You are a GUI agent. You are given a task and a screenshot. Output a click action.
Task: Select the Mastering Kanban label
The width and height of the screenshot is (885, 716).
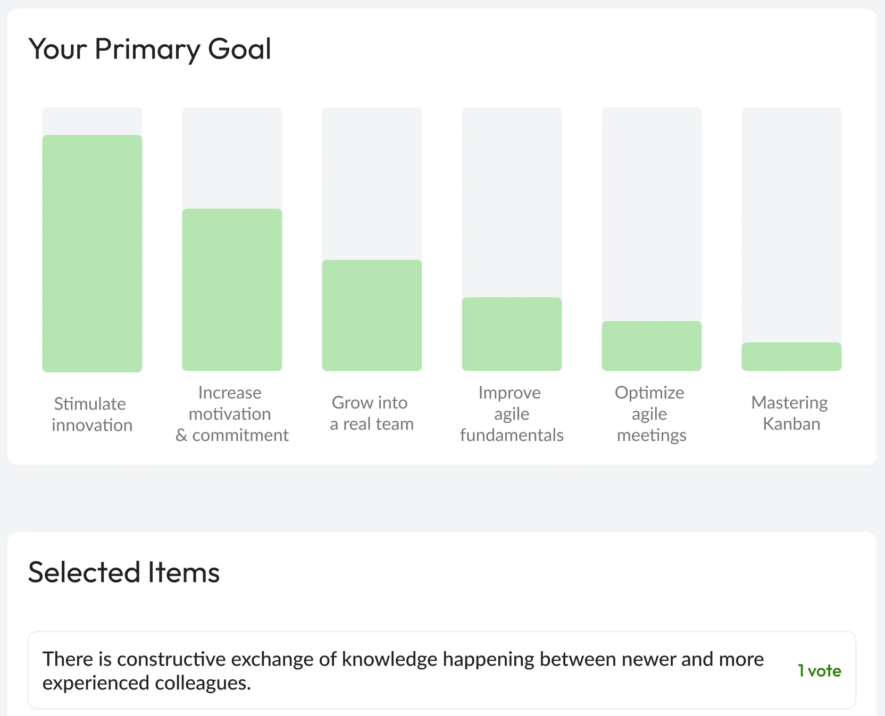pos(791,413)
